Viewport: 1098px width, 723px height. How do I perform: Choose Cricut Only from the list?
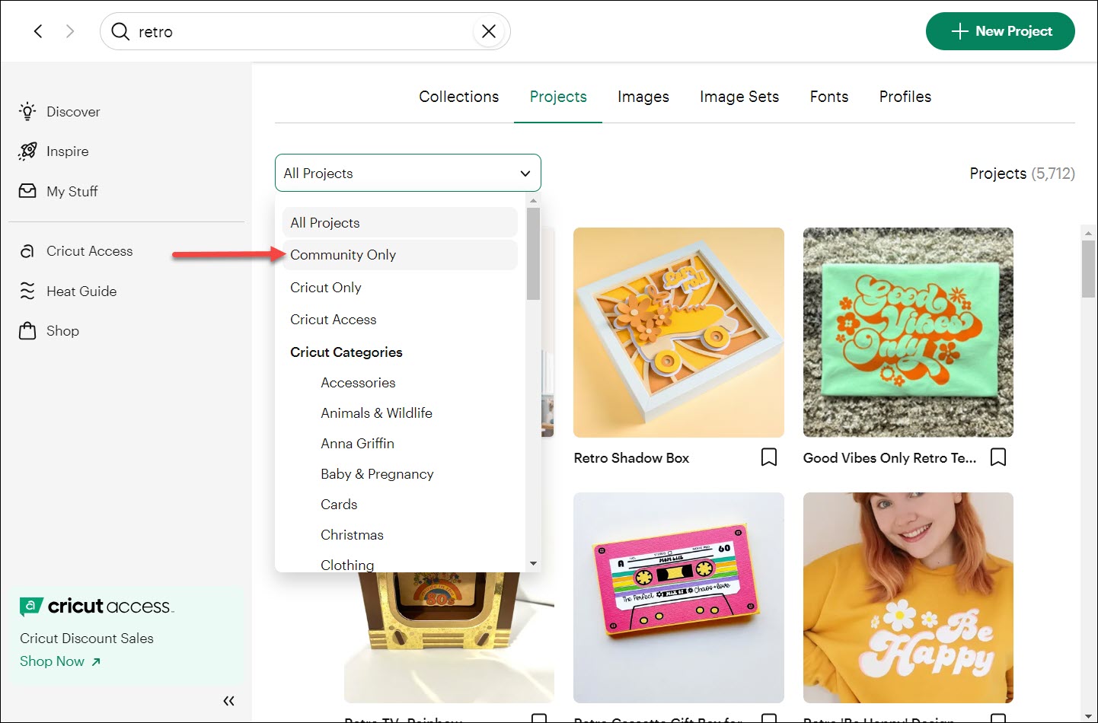(x=326, y=288)
